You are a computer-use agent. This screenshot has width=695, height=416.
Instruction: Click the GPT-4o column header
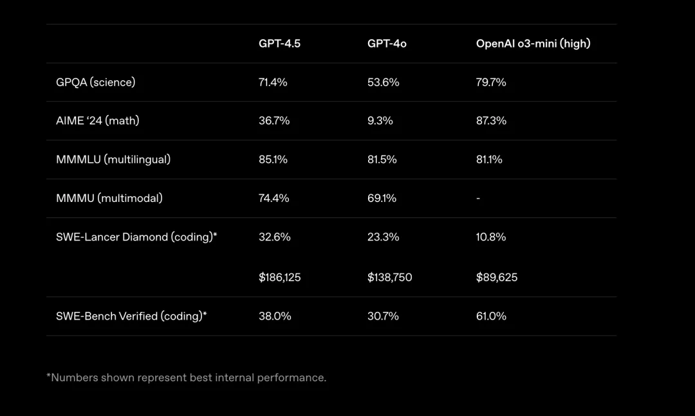387,44
